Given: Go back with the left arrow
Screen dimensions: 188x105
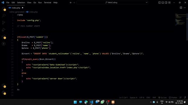Looking at the screenshot, I should click(x=71, y=3).
